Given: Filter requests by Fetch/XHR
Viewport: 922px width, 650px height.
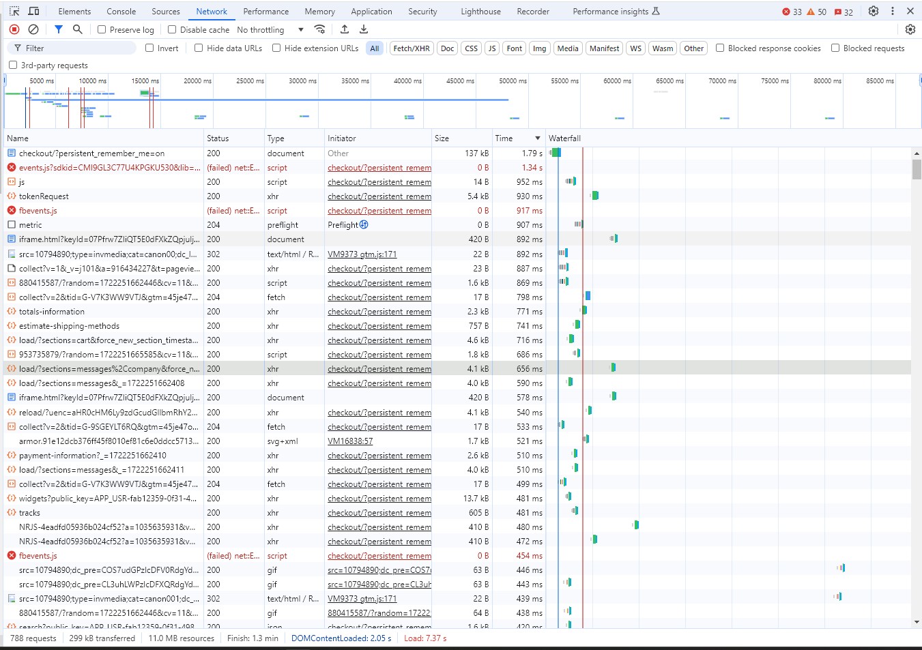Looking at the screenshot, I should 411,48.
